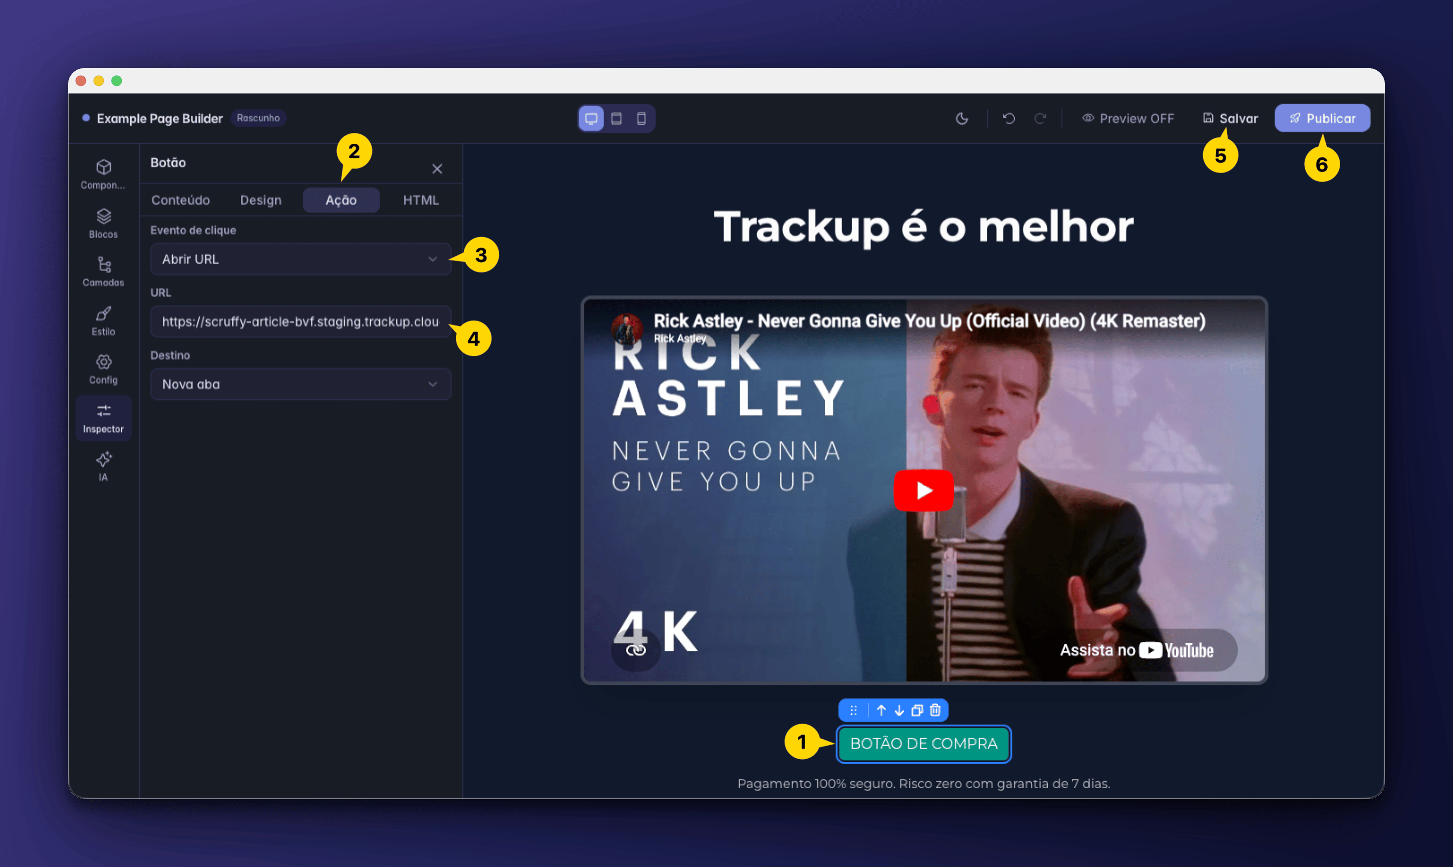
Task: Open the Componentes sidebar panel
Action: coord(103,174)
